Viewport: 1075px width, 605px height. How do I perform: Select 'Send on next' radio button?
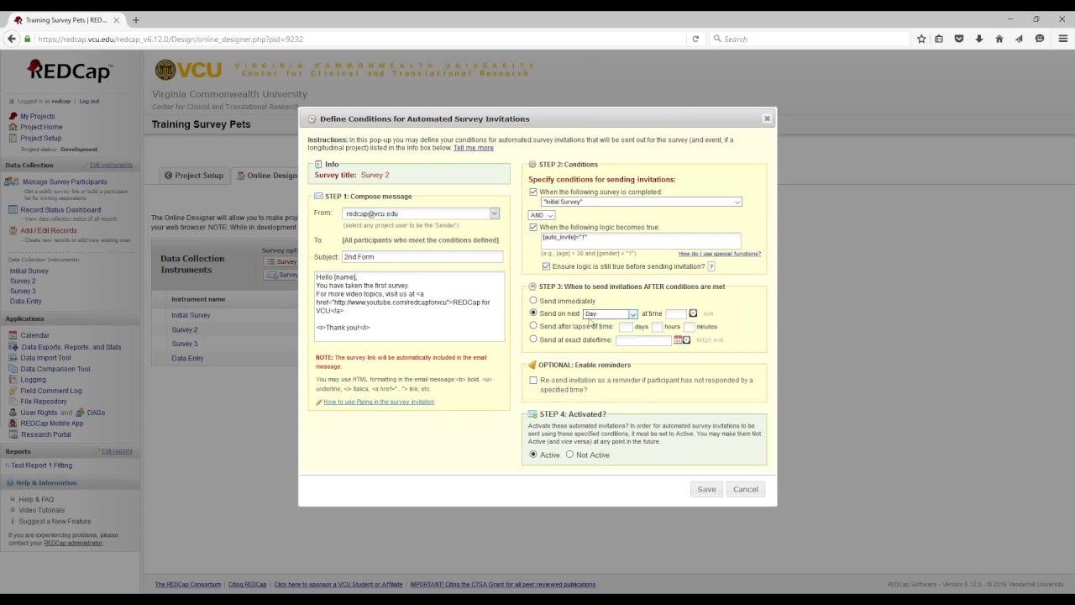click(x=533, y=313)
